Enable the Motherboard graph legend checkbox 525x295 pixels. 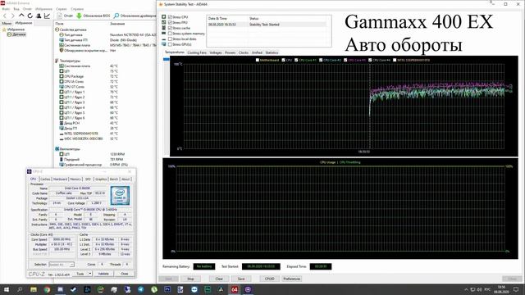pyautogui.click(x=258, y=60)
